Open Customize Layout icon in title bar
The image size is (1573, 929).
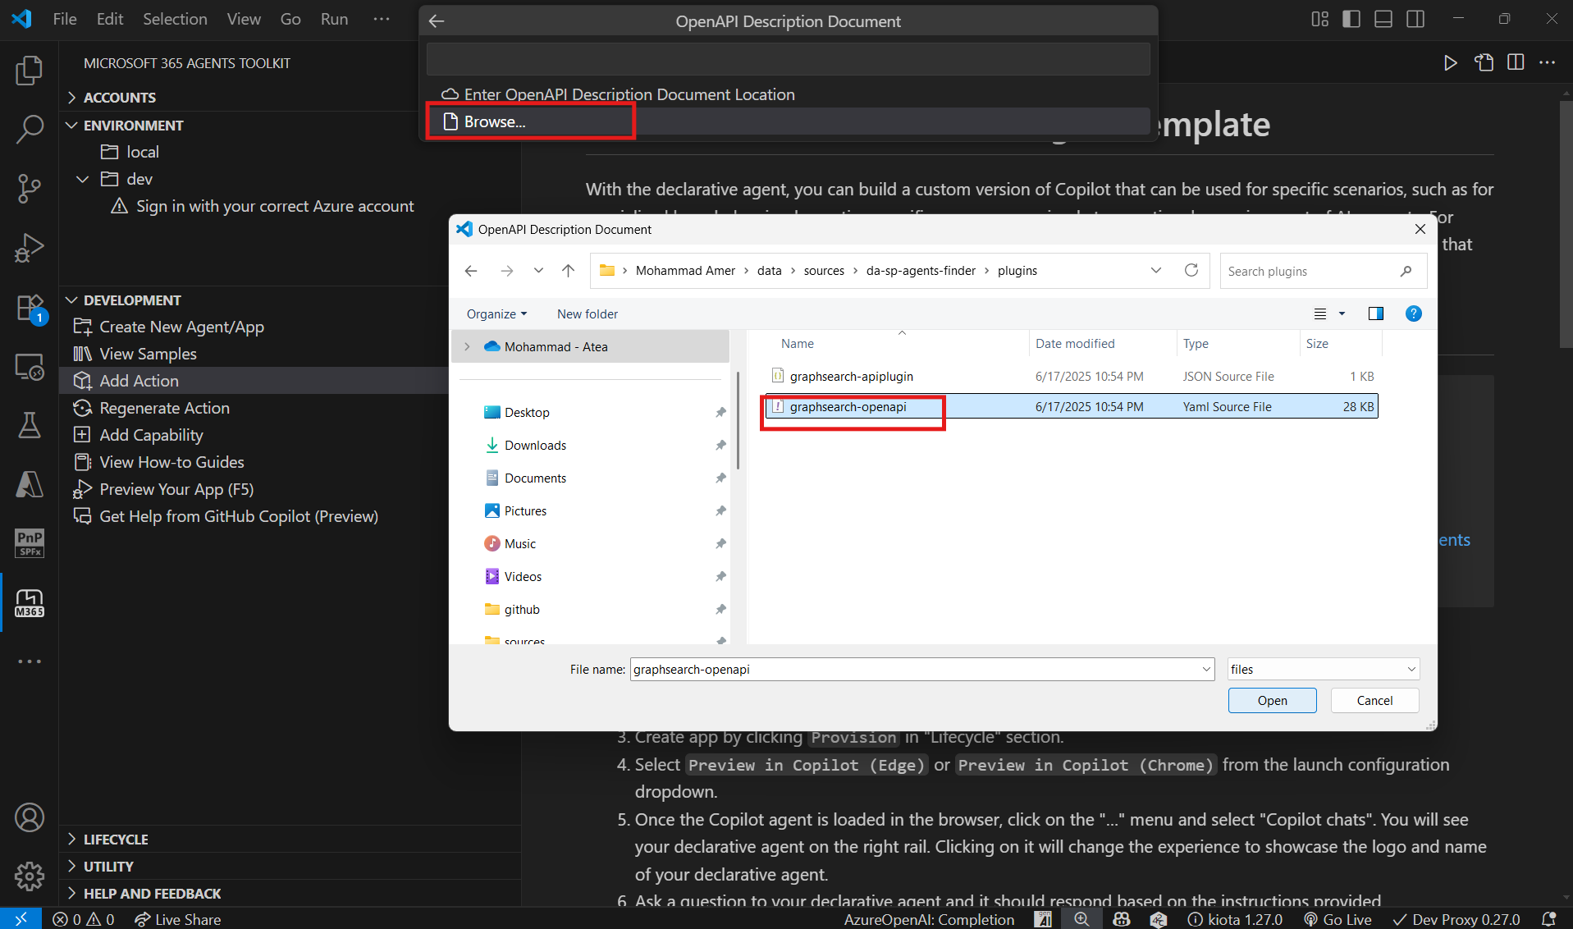click(x=1319, y=19)
